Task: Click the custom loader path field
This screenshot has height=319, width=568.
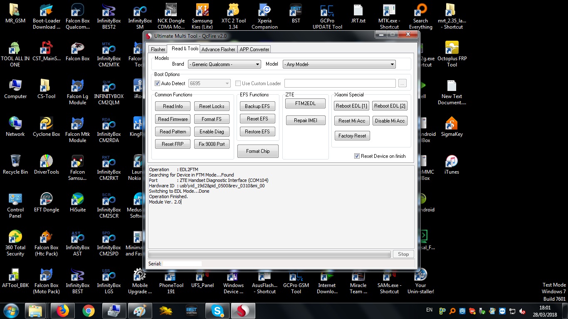Action: click(x=340, y=83)
